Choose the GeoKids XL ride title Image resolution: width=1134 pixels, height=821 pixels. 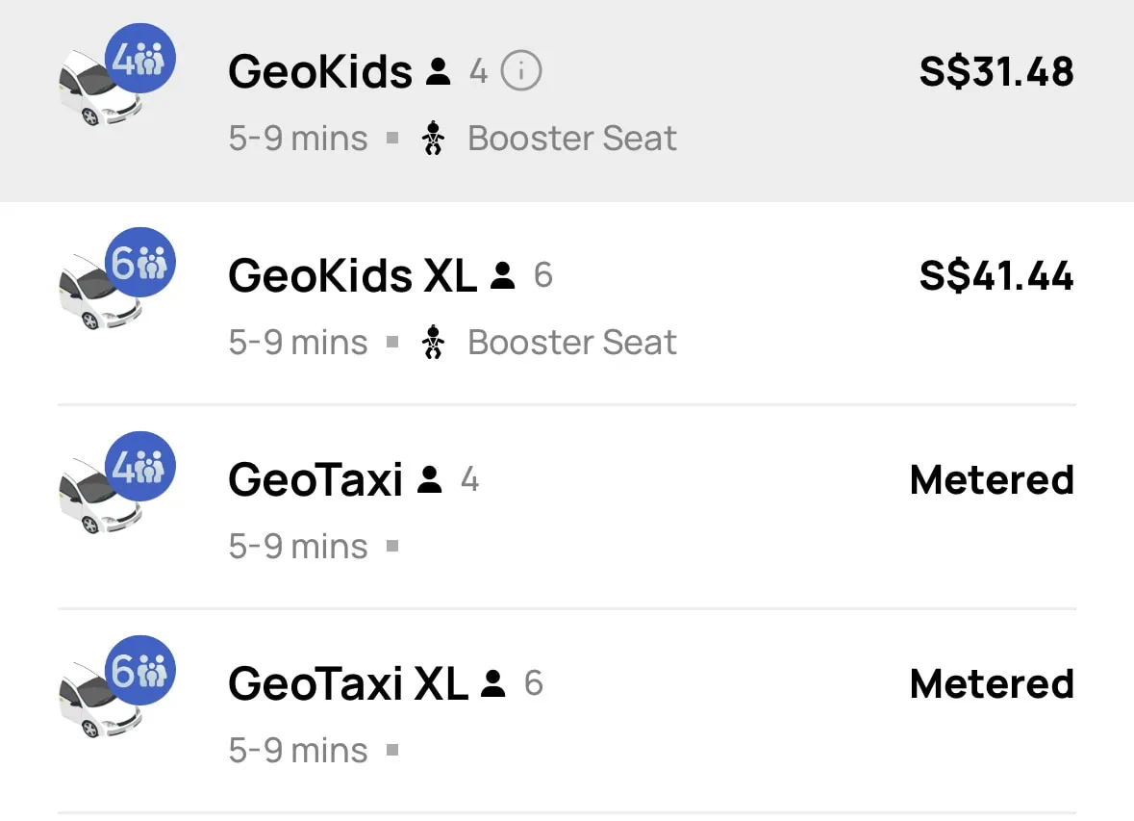[x=352, y=276]
